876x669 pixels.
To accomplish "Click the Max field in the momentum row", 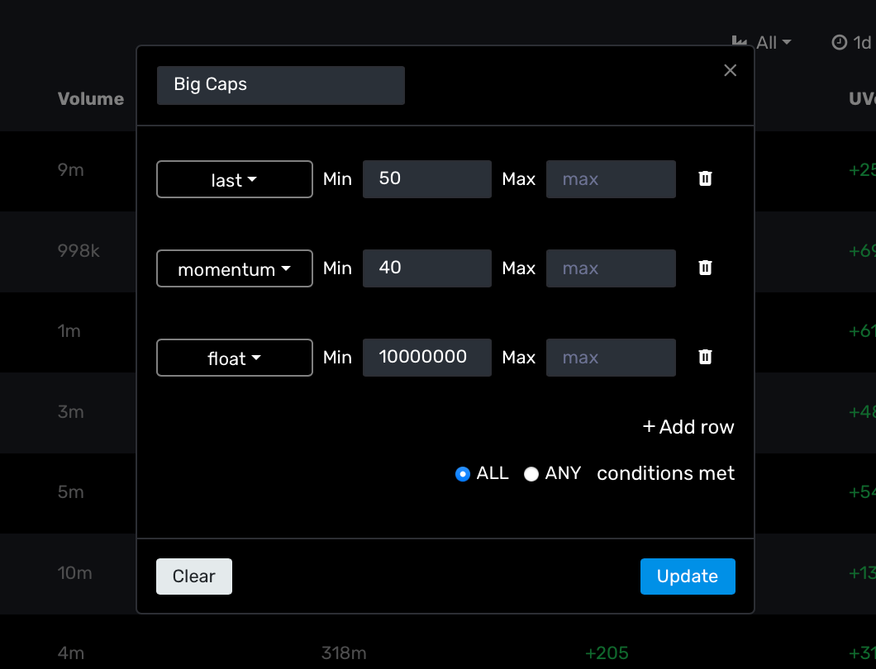I will 611,268.
